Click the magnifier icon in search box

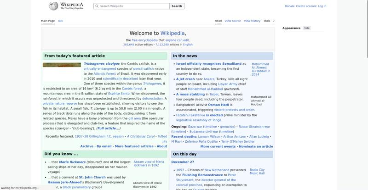pos(97,6)
